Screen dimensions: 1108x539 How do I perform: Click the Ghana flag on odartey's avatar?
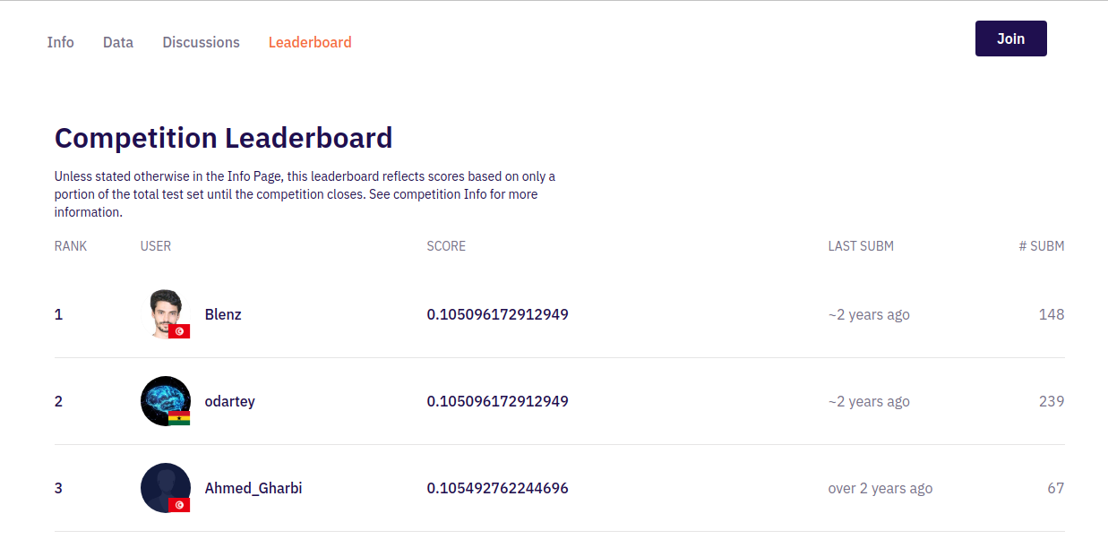tap(179, 418)
